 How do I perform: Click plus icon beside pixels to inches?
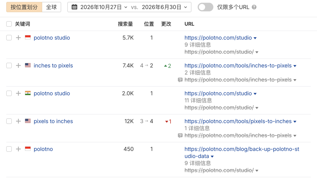[x=18, y=121]
